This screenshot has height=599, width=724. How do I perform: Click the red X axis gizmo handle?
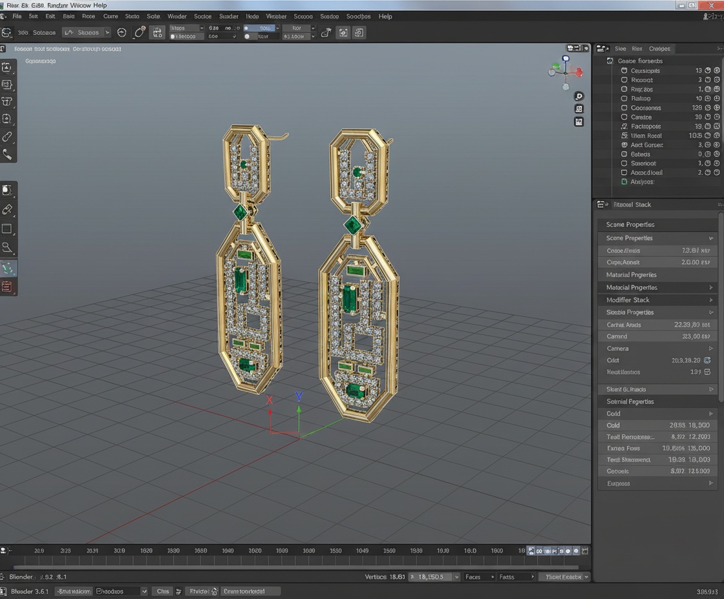pyautogui.click(x=579, y=72)
